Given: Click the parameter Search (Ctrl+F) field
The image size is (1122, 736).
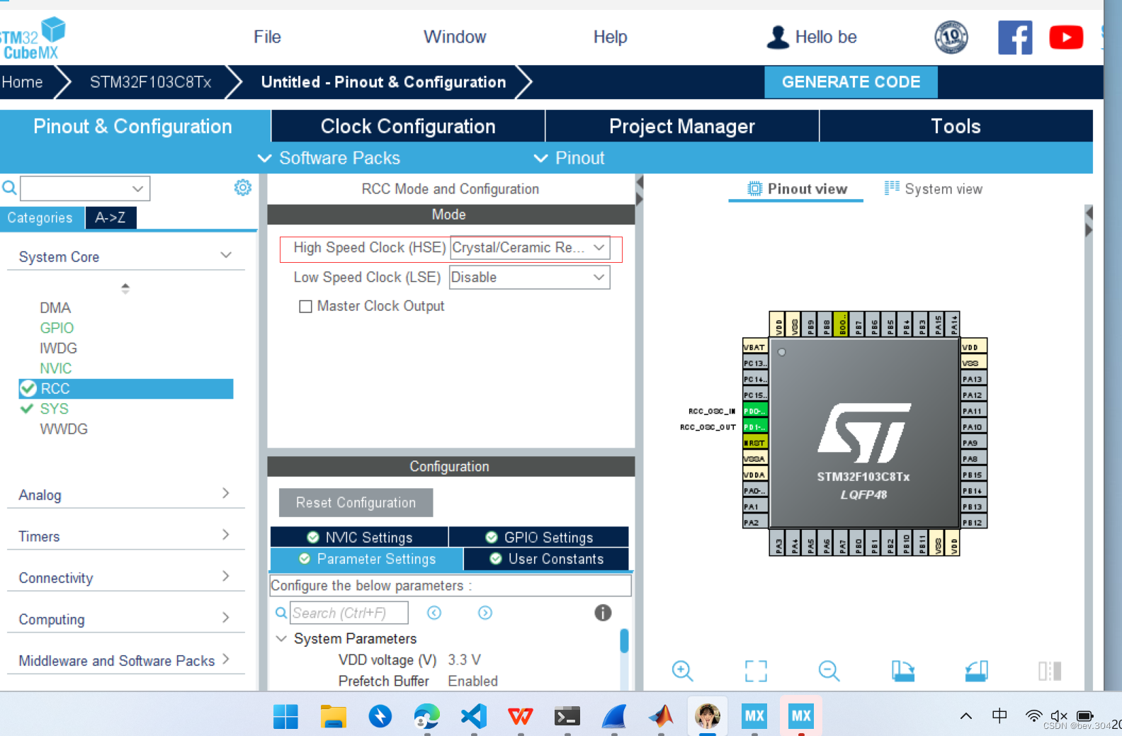Looking at the screenshot, I should click(x=349, y=613).
